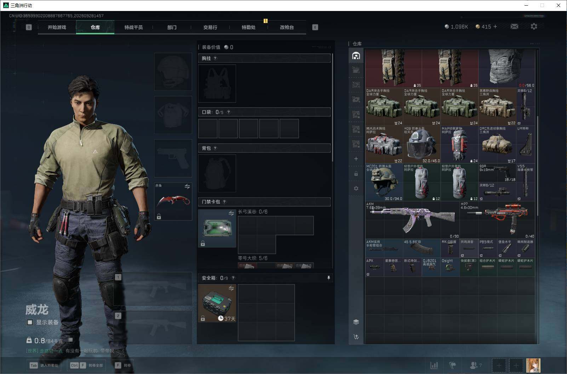Click the 转移全部 button
Viewport: 567px width, 374px height.
click(x=87, y=365)
